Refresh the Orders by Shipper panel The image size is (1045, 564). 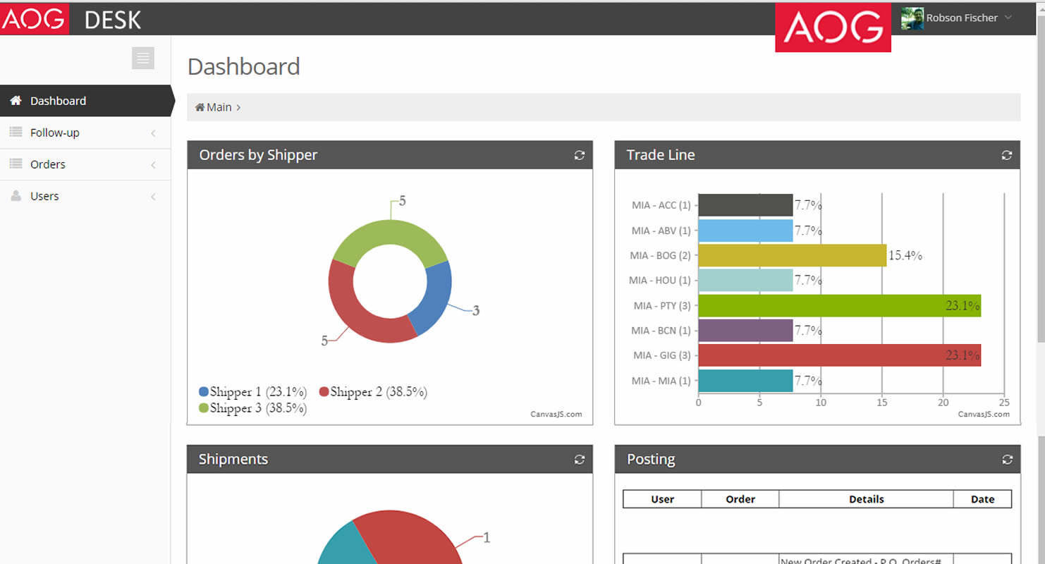[x=579, y=155]
